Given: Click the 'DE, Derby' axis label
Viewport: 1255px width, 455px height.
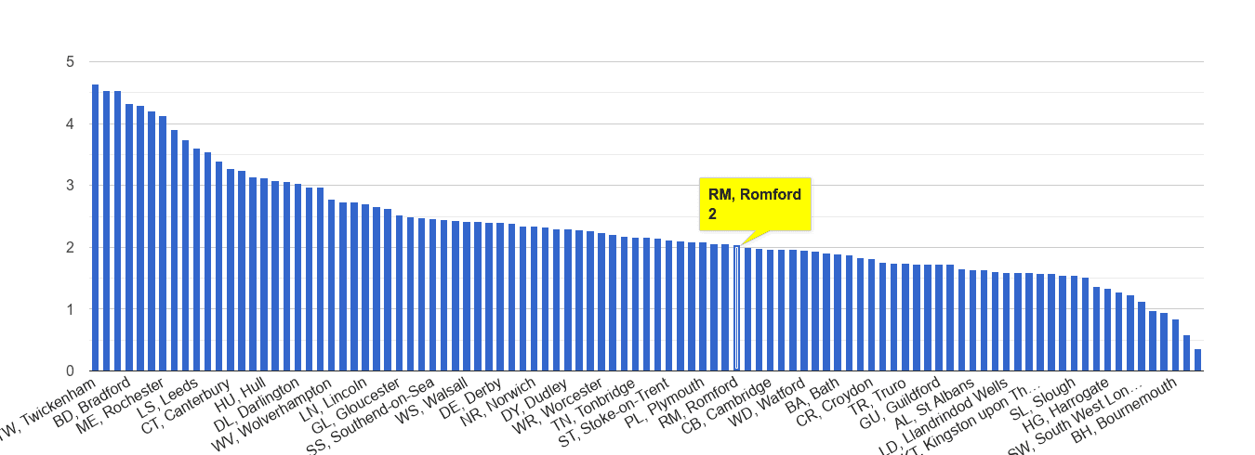Looking at the screenshot, I should (x=470, y=399).
